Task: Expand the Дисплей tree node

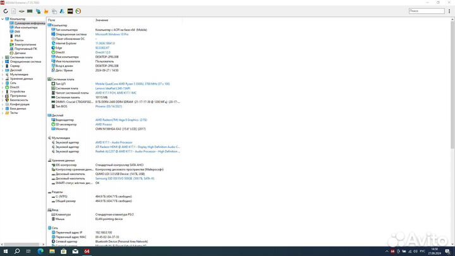Action: pos(3,70)
